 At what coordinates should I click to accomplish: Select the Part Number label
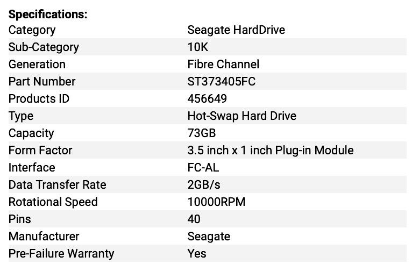click(42, 81)
